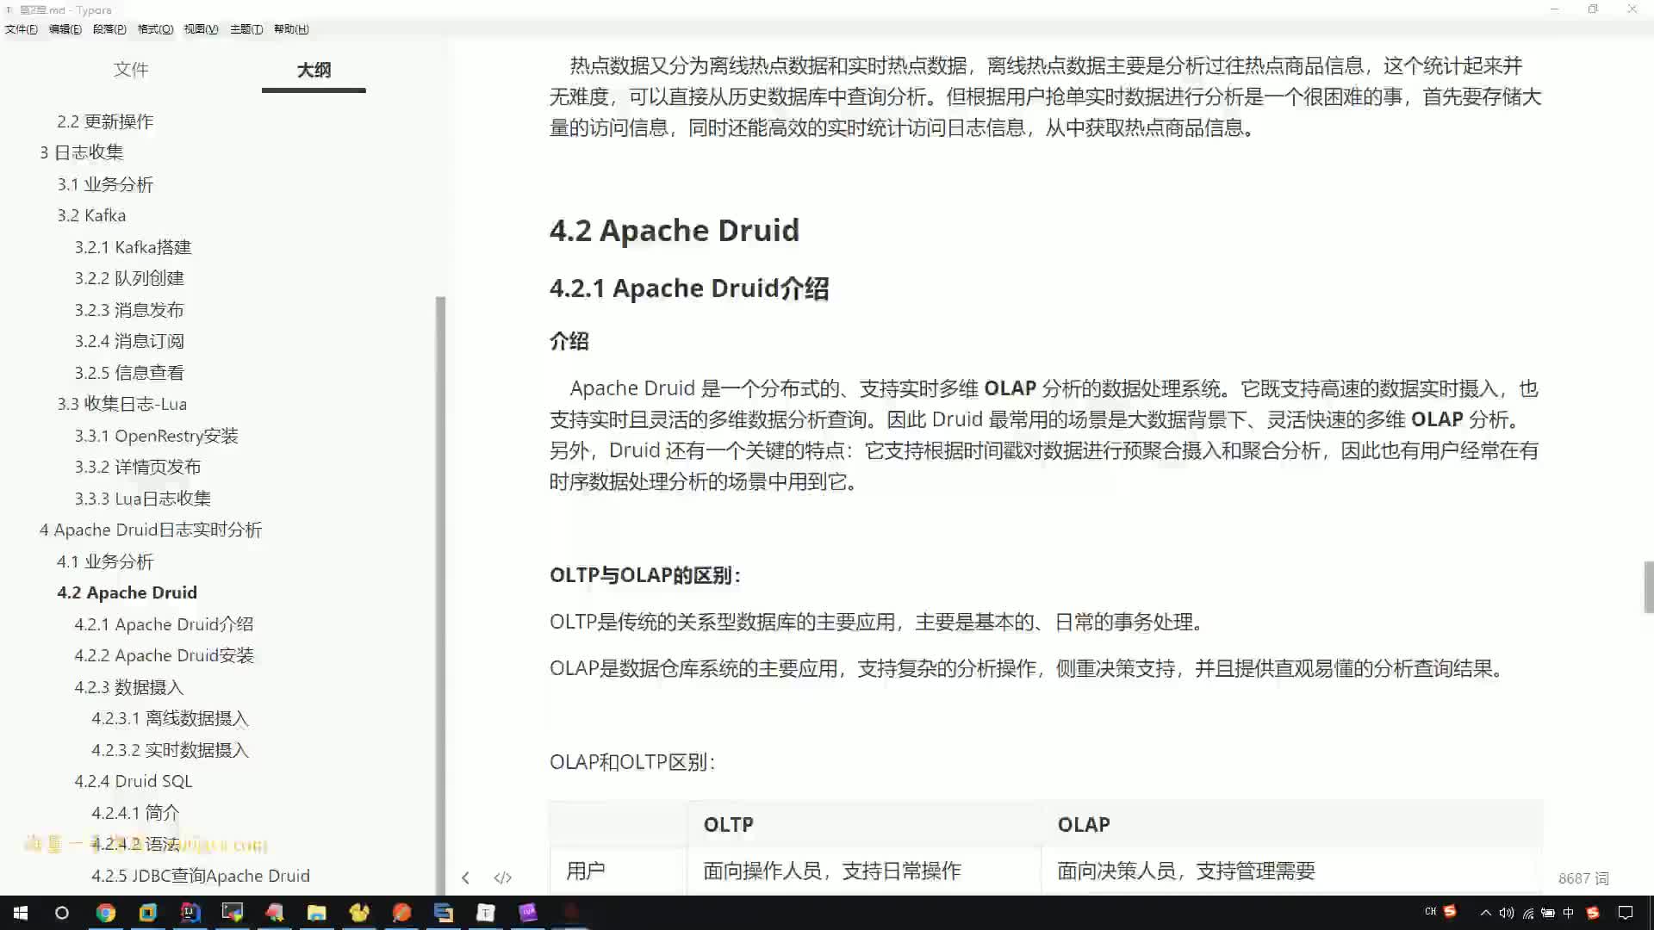Open 3.3.1 OpenRestry安装 section
This screenshot has height=930, width=1654.
click(156, 436)
